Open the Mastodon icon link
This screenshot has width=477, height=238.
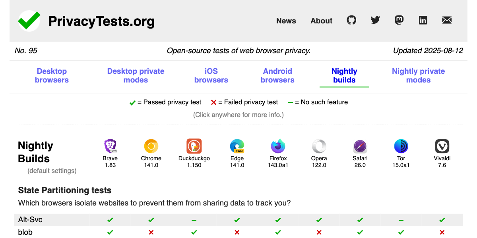[x=399, y=20]
